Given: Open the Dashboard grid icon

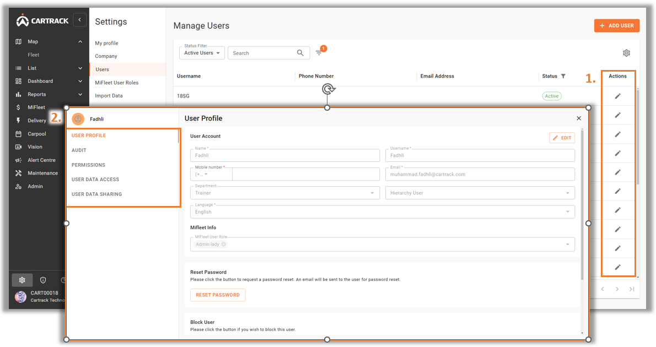Looking at the screenshot, I should 18,81.
